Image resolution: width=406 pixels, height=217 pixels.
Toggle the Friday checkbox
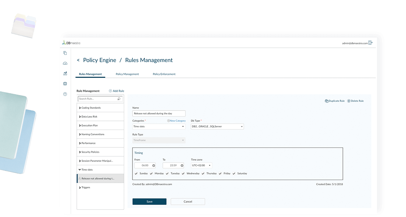point(220,174)
